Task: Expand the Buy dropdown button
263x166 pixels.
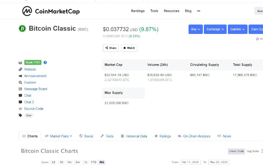Action: 196,29
